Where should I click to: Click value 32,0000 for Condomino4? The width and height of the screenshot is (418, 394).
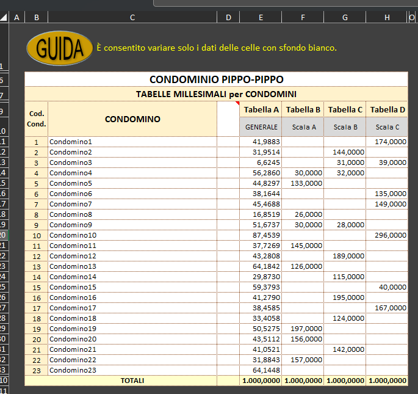345,173
